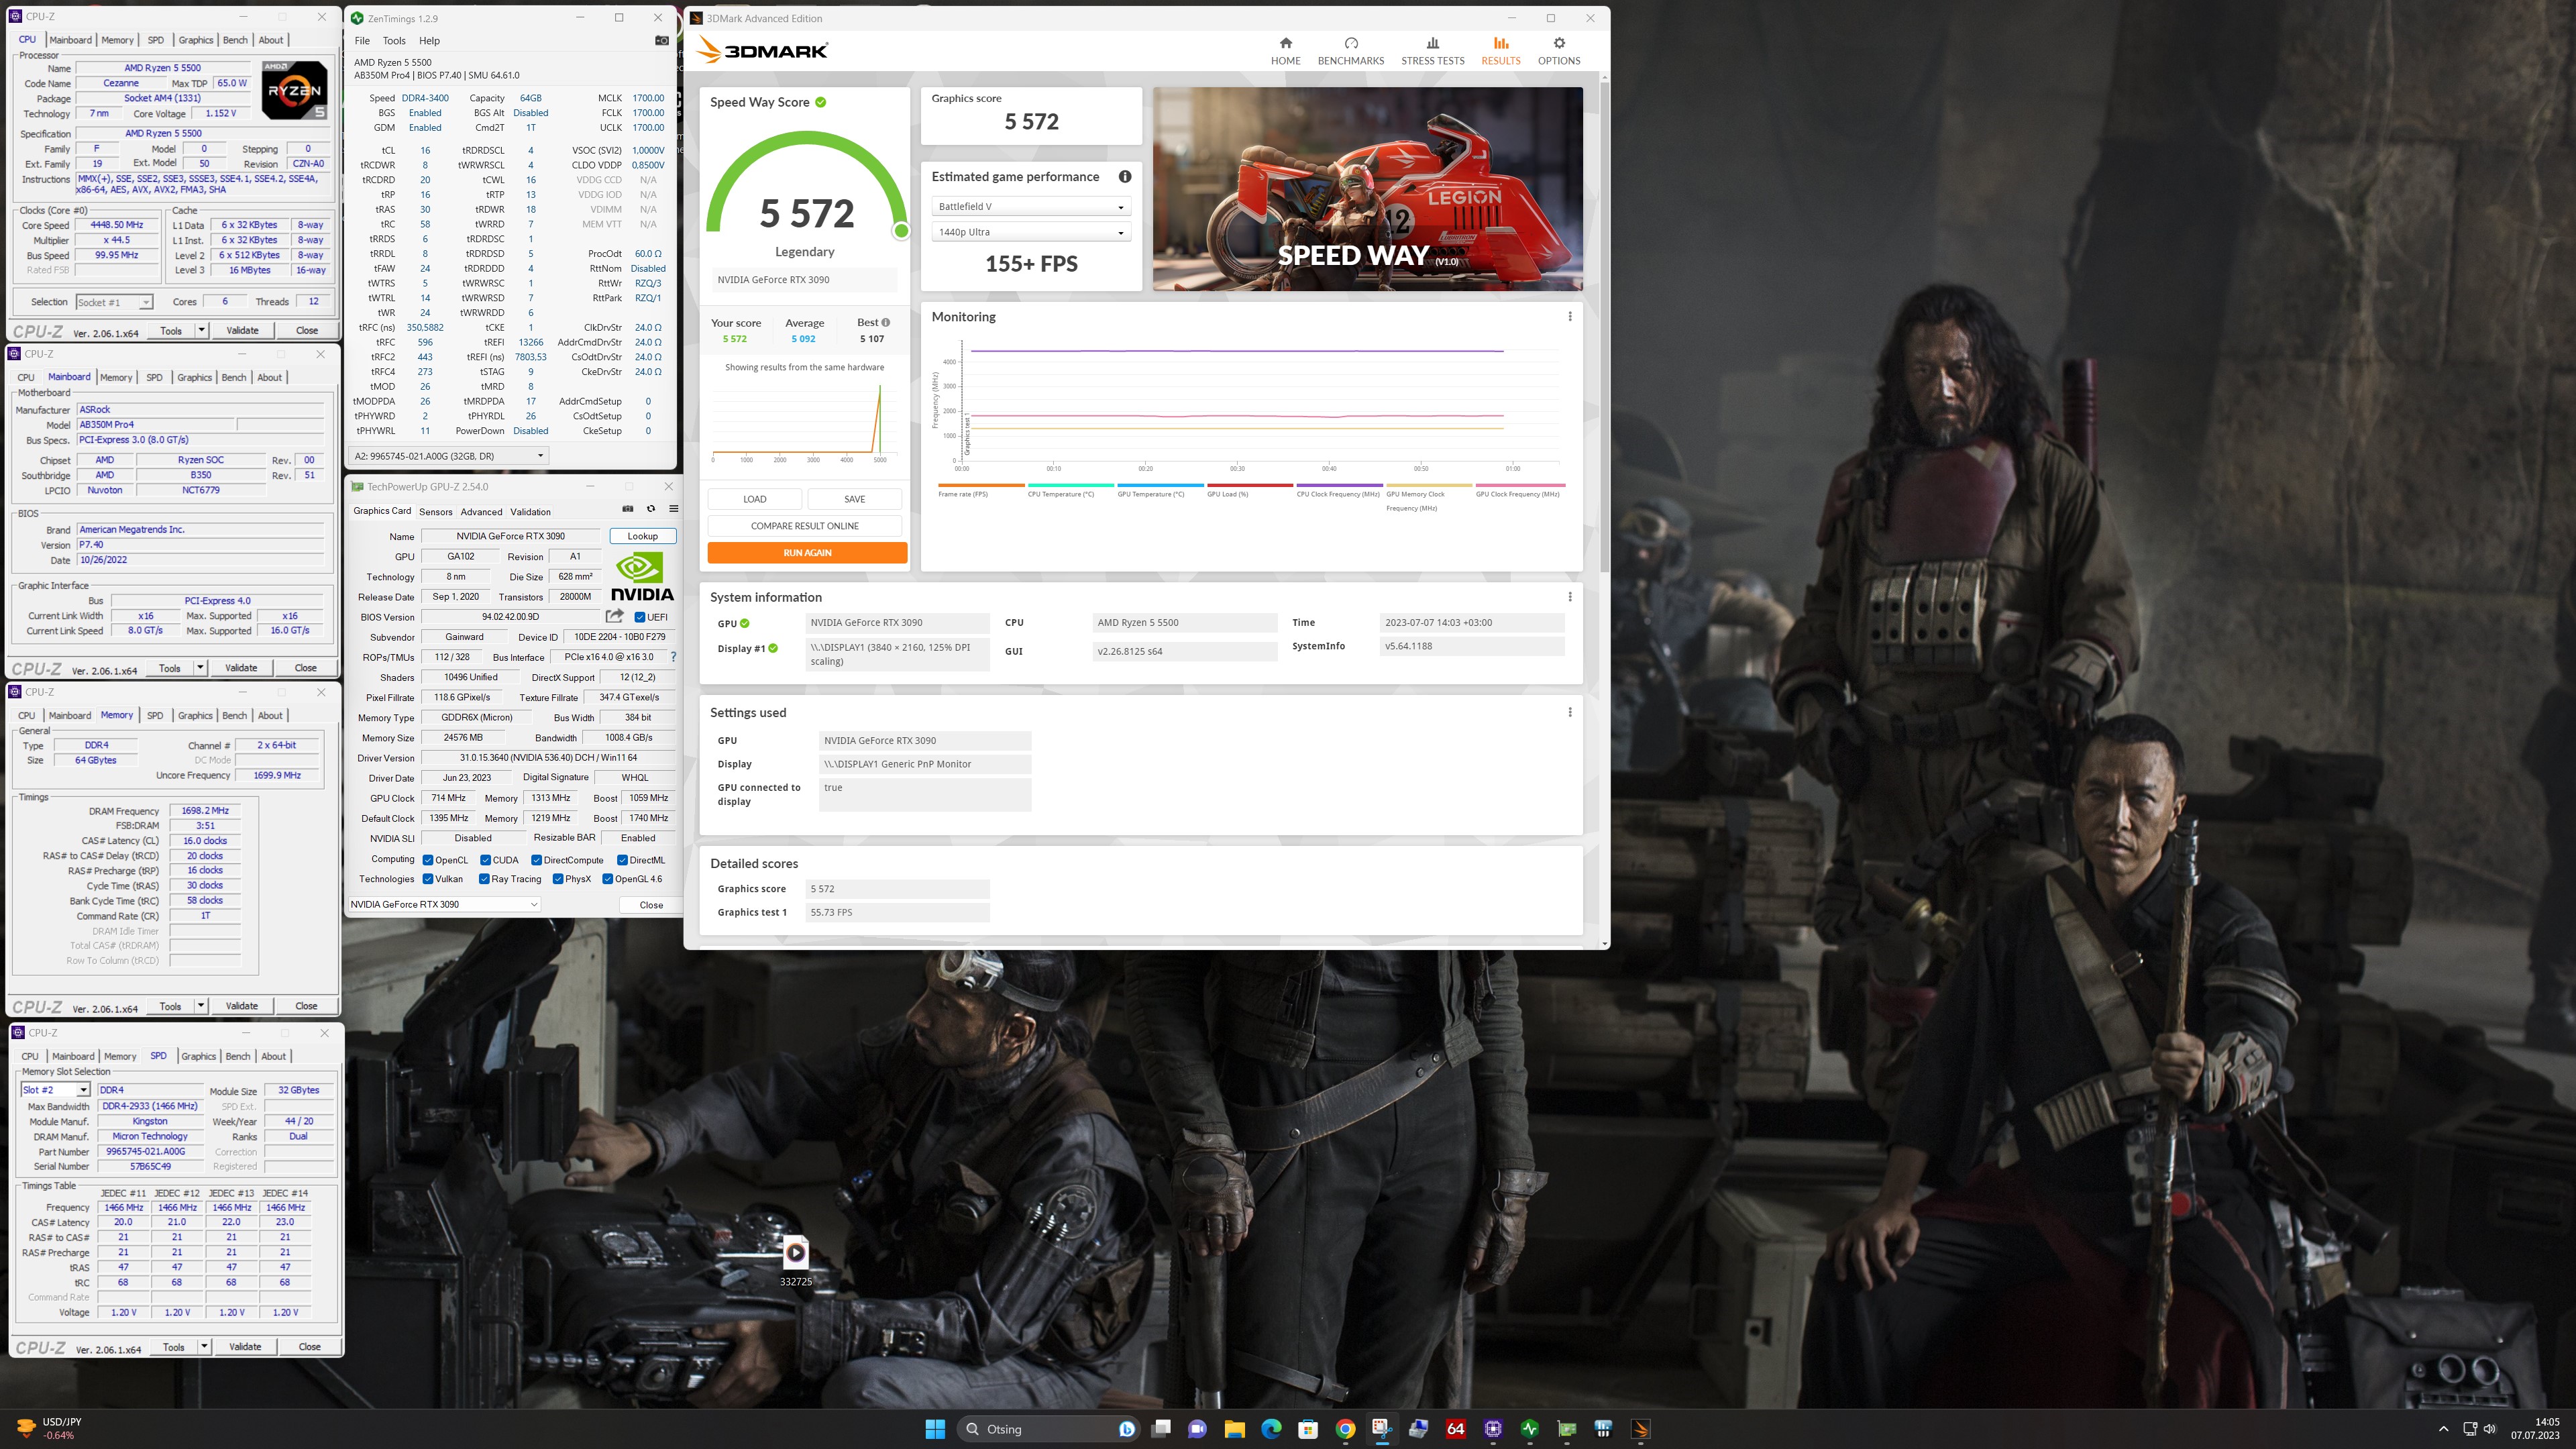Open 3DMark Benchmarks section
Viewport: 2576px width, 1449px height.
tap(1350, 51)
